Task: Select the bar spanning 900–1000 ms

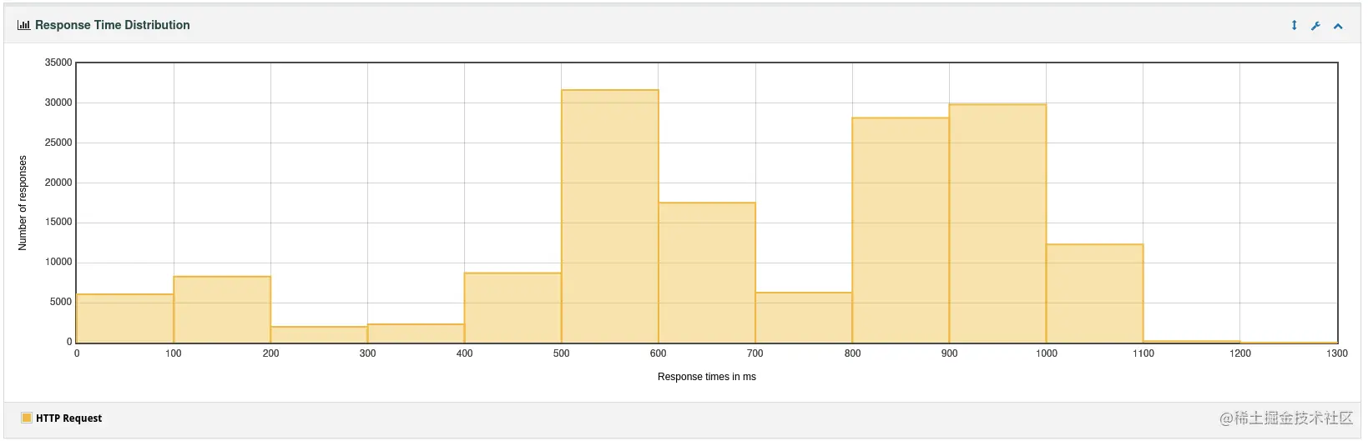Action: (x=997, y=223)
